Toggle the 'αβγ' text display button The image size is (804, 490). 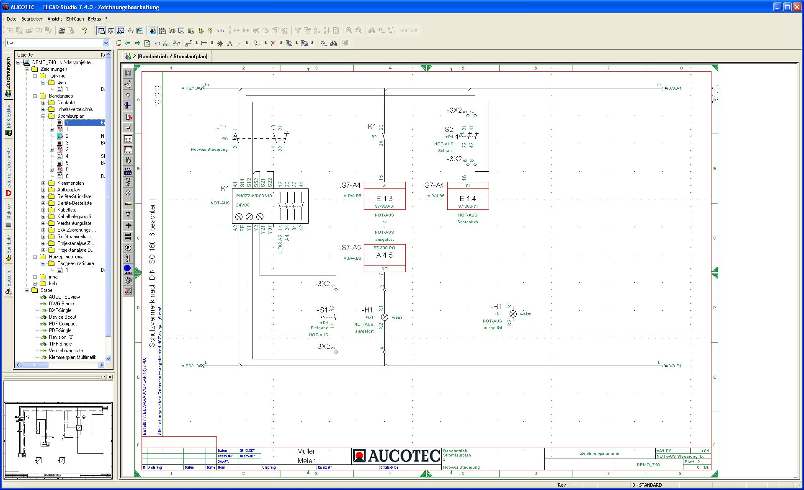[x=130, y=31]
